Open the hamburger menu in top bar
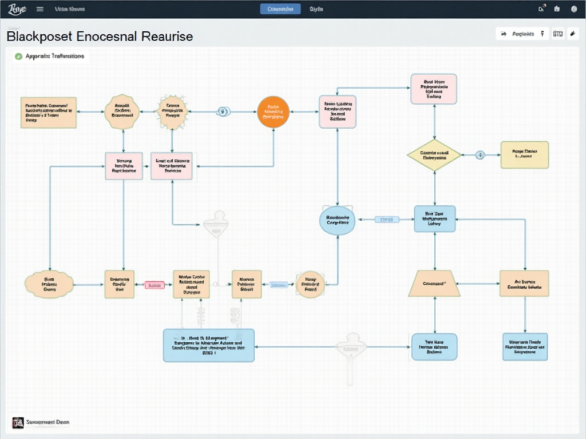 pos(39,9)
